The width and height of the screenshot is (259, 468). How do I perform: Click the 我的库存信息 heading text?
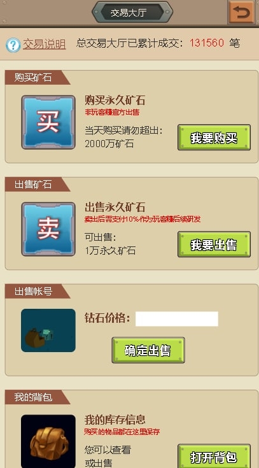(115, 420)
